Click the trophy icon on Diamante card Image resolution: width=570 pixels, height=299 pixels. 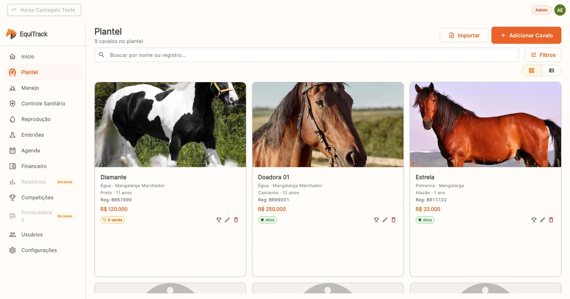219,220
